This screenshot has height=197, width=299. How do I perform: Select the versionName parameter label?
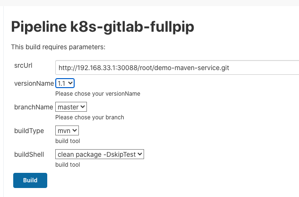coord(34,83)
